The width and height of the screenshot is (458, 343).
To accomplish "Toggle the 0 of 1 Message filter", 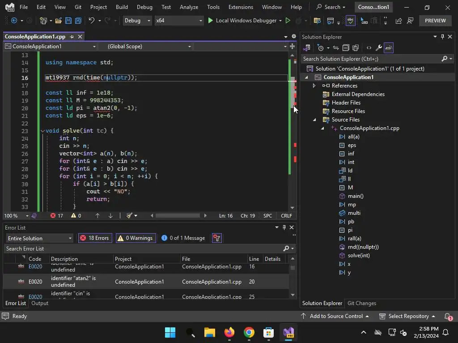I will [x=183, y=238].
